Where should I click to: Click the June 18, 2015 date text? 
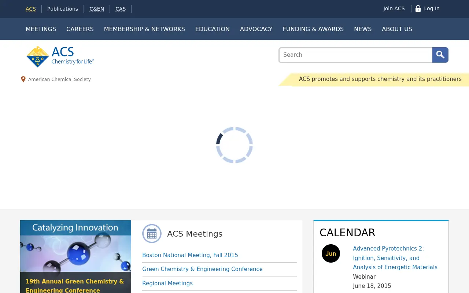click(372, 286)
